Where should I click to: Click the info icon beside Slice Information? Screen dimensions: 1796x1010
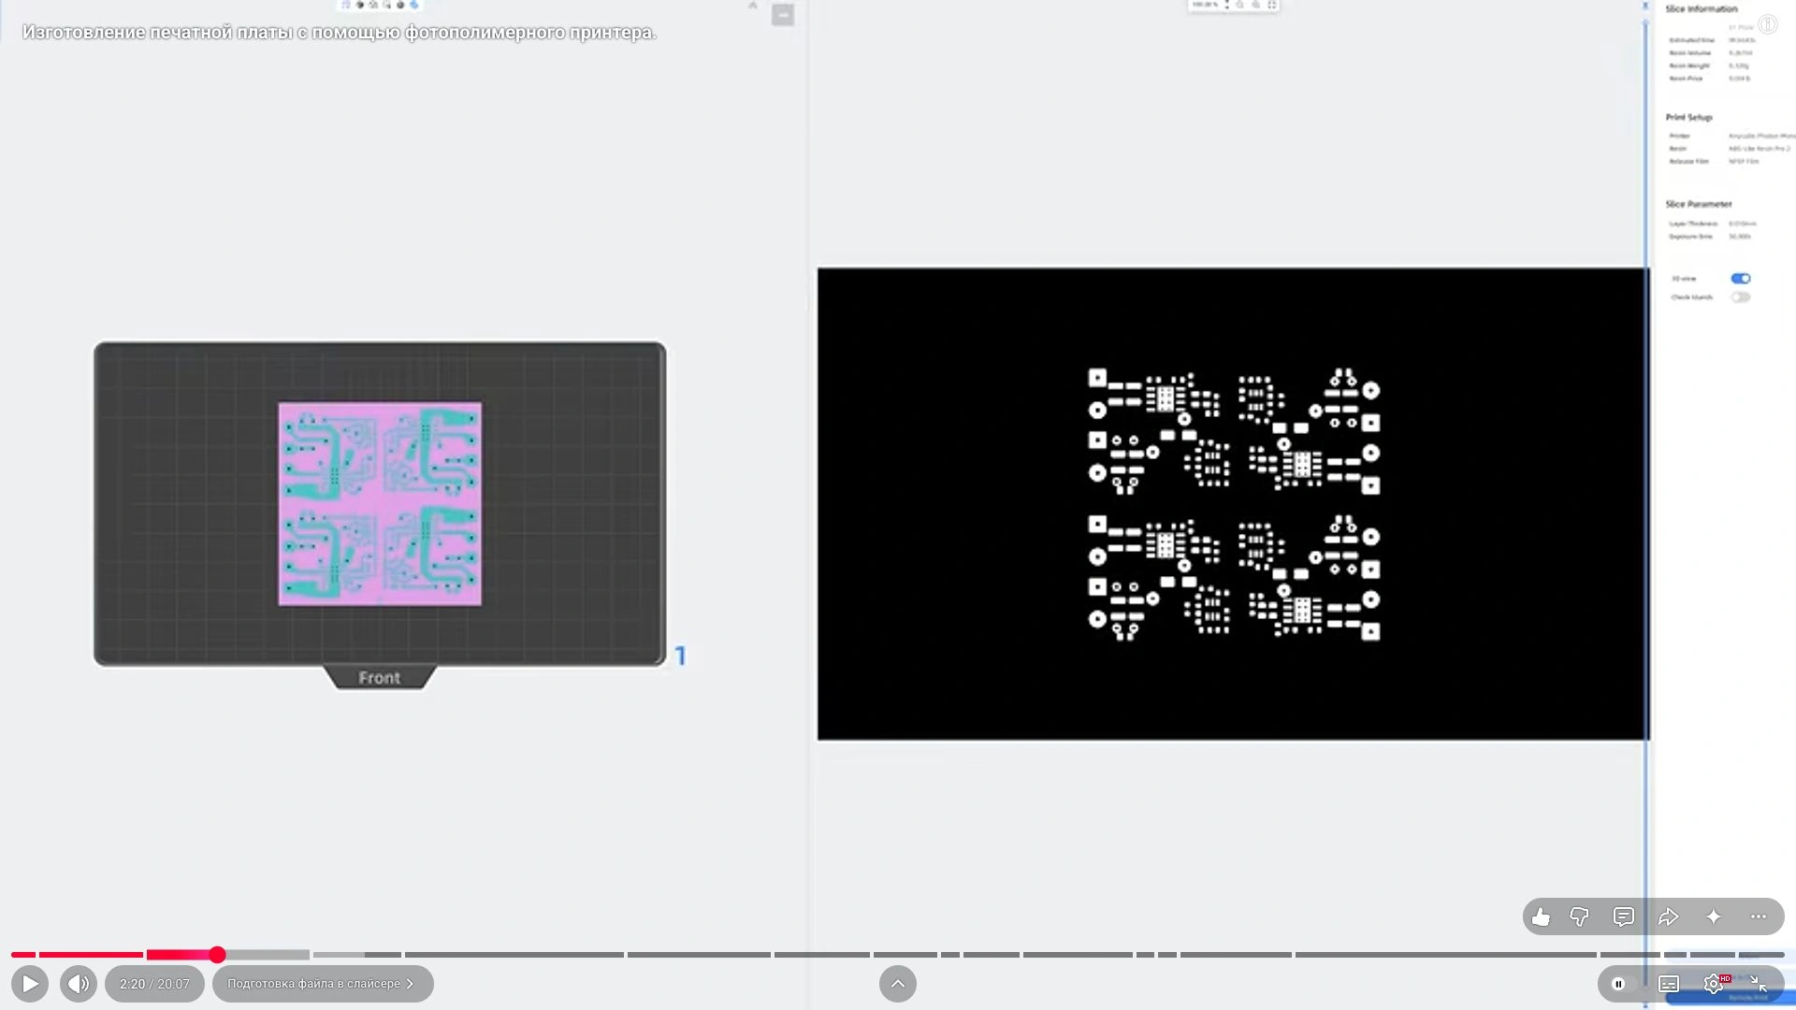[1768, 25]
